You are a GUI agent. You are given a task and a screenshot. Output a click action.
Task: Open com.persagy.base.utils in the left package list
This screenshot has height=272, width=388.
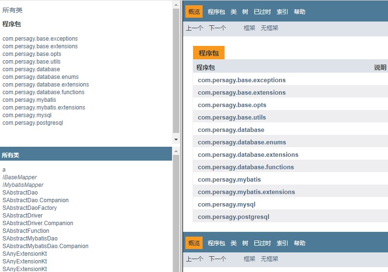(x=32, y=62)
